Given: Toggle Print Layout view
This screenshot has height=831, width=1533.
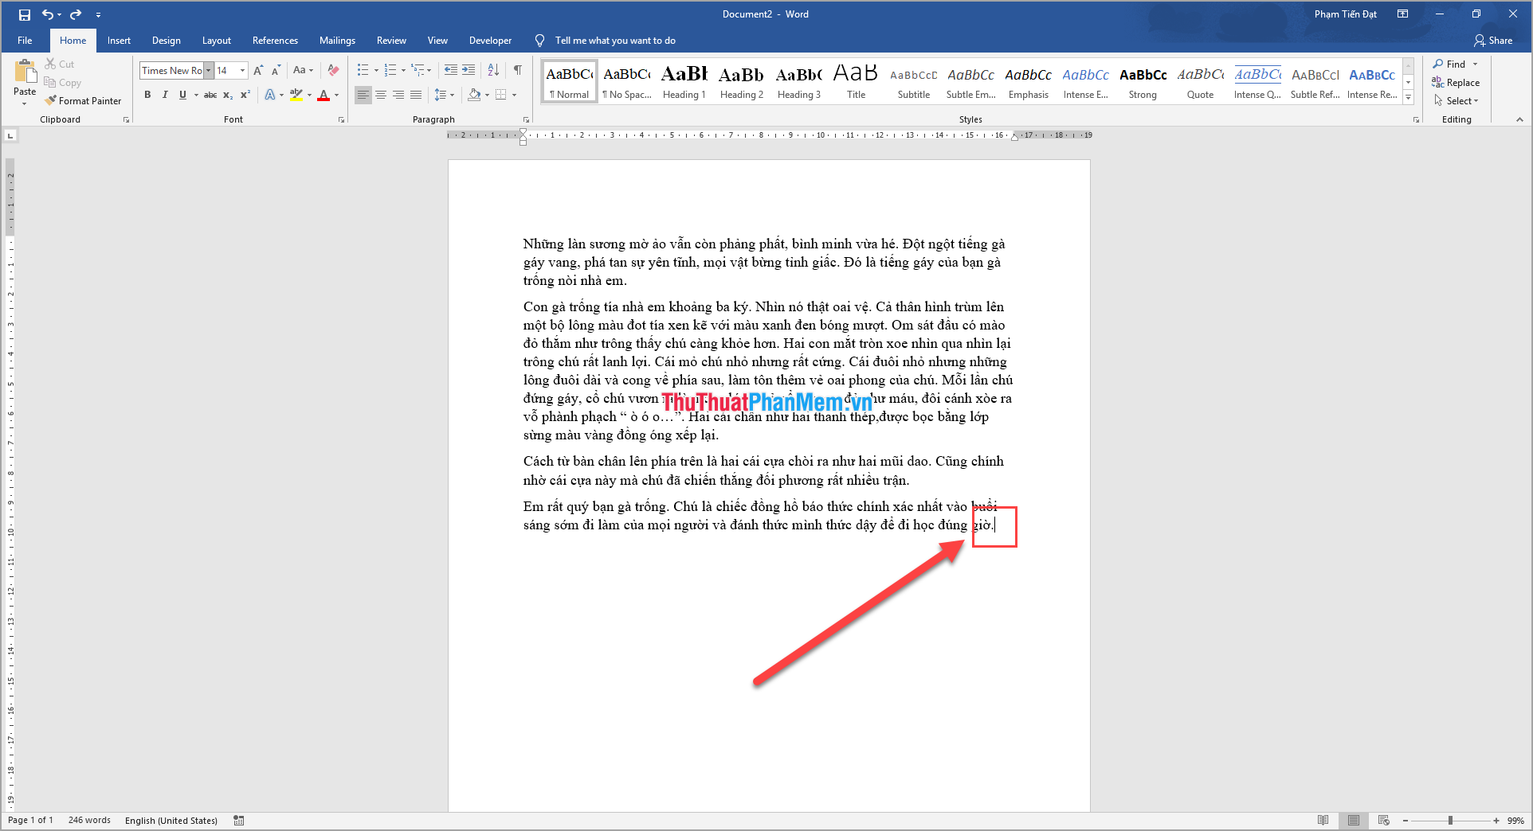Looking at the screenshot, I should pos(1354,820).
